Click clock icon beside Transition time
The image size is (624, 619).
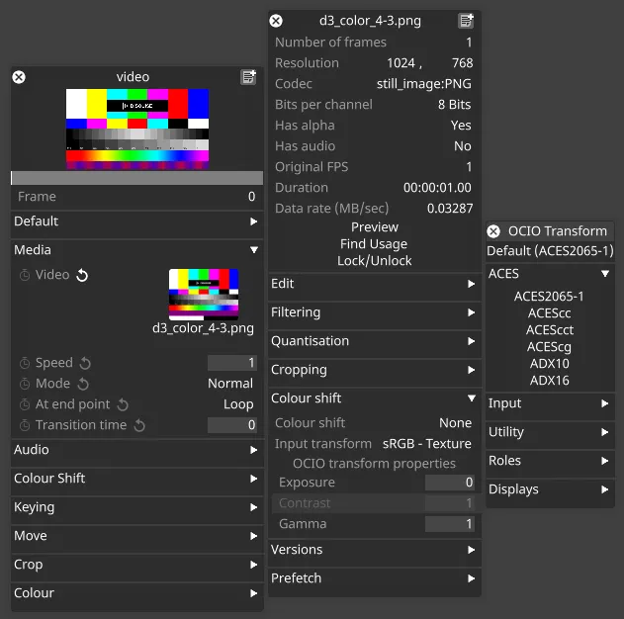[x=25, y=425]
